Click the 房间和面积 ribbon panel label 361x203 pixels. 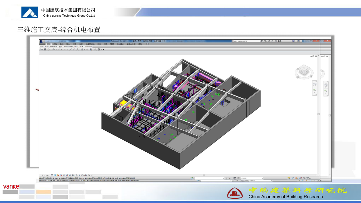68,47
